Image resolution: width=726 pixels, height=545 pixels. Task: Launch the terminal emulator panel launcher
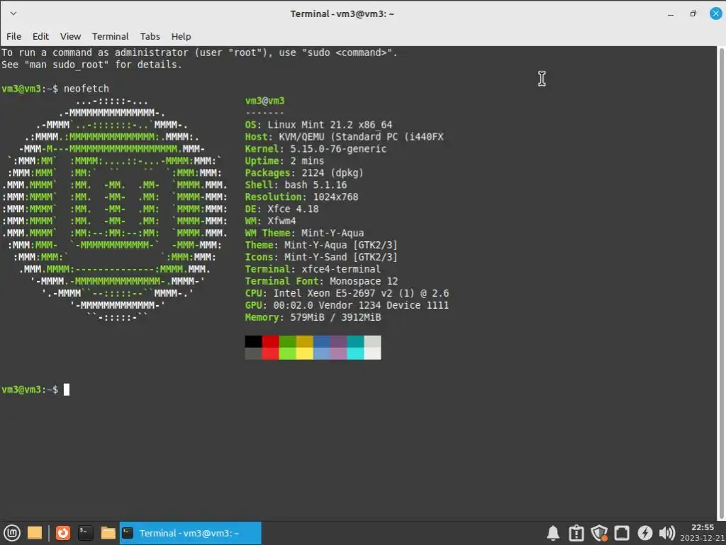coord(85,533)
